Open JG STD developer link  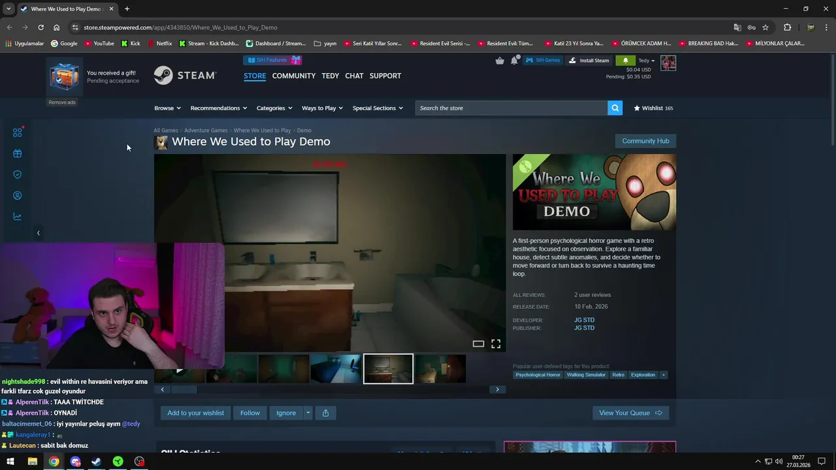tap(584, 321)
